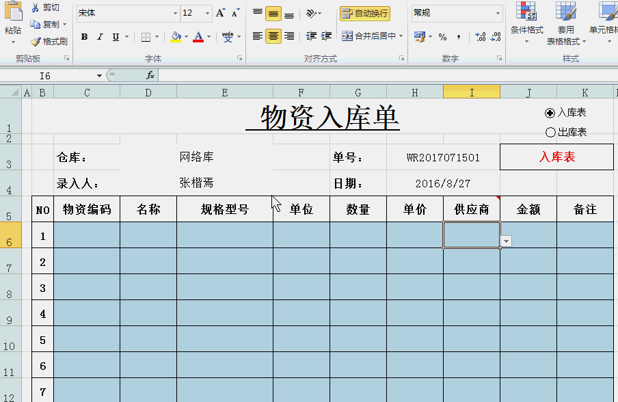Click the Increase Font Size icon
This screenshot has width=618, height=402.
tap(220, 13)
